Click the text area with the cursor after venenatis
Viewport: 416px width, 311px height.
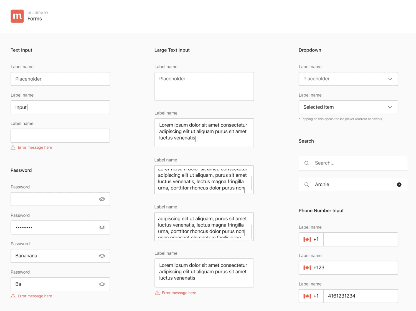[204, 133]
